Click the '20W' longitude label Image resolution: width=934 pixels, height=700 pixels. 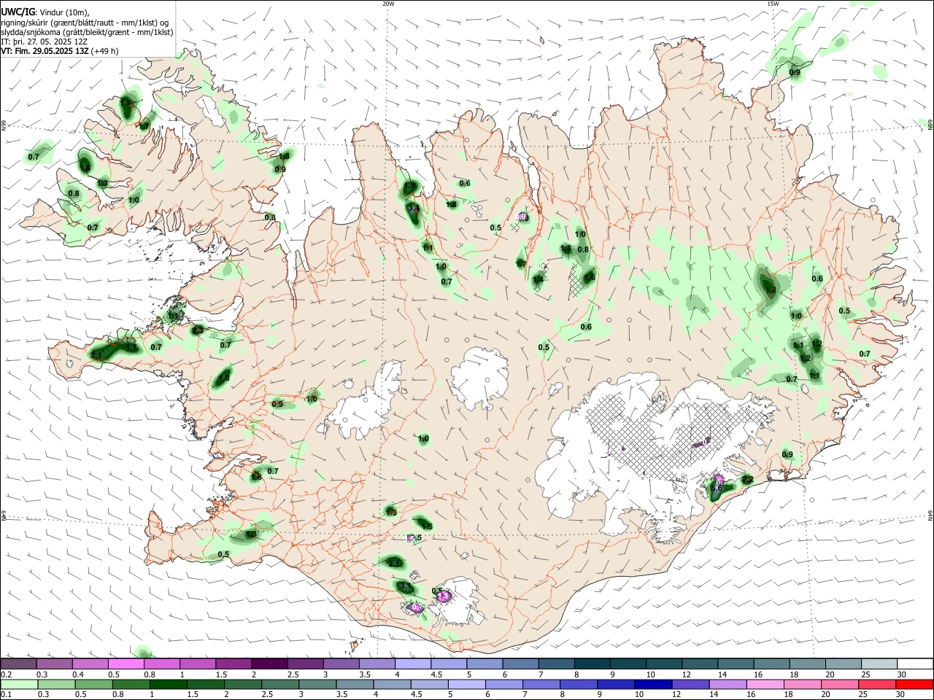pyautogui.click(x=388, y=4)
